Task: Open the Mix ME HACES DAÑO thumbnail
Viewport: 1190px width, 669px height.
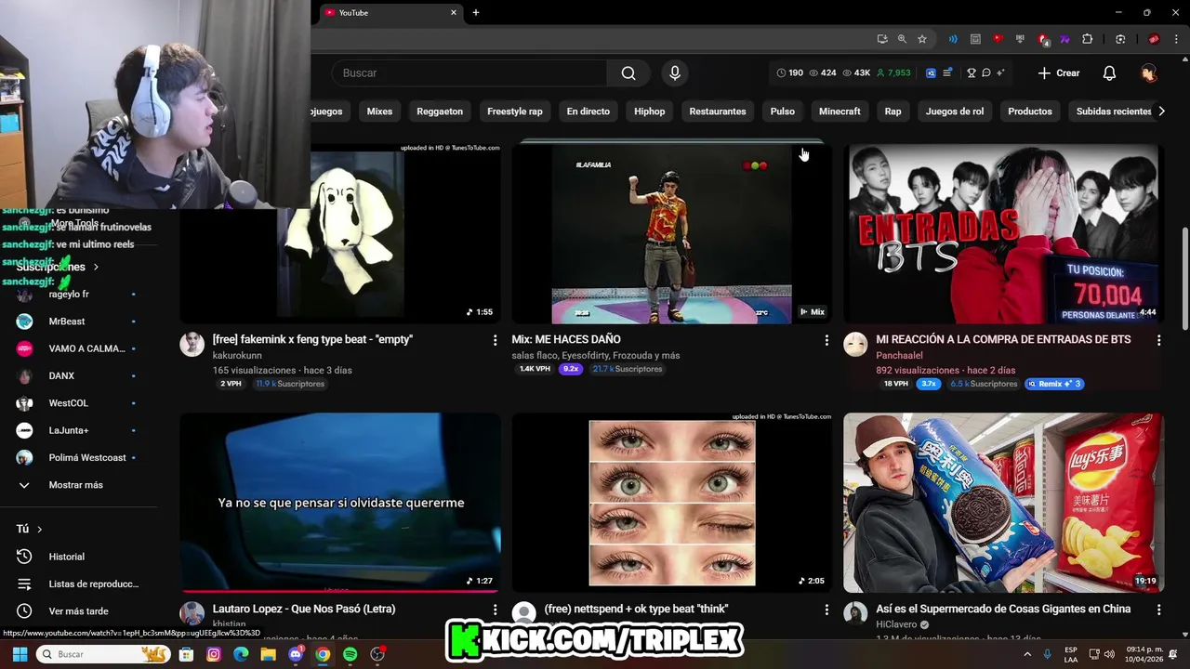Action: click(x=671, y=233)
